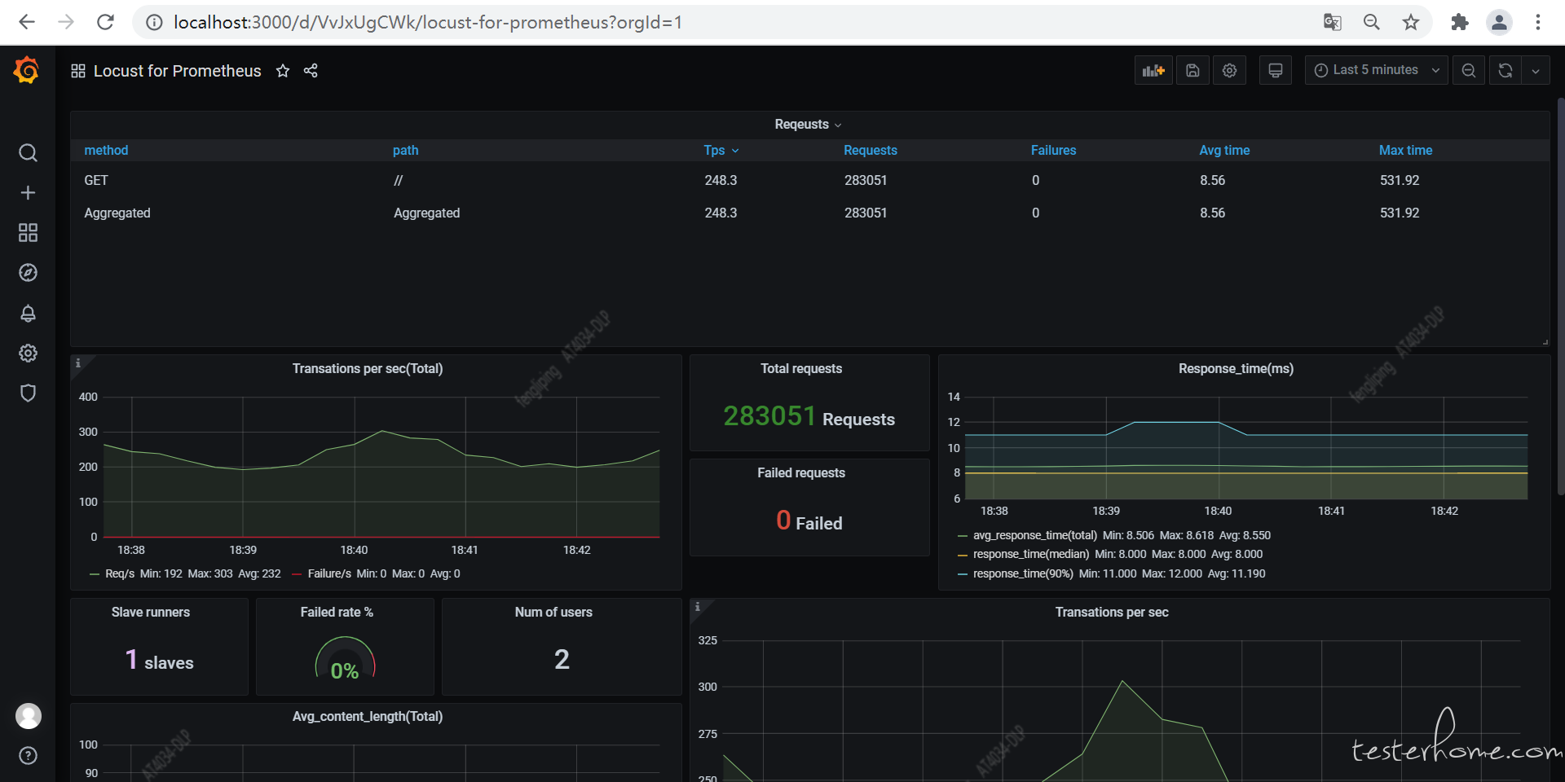Open the browser zoom magnifier icon
Image resolution: width=1565 pixels, height=782 pixels.
(x=1372, y=22)
